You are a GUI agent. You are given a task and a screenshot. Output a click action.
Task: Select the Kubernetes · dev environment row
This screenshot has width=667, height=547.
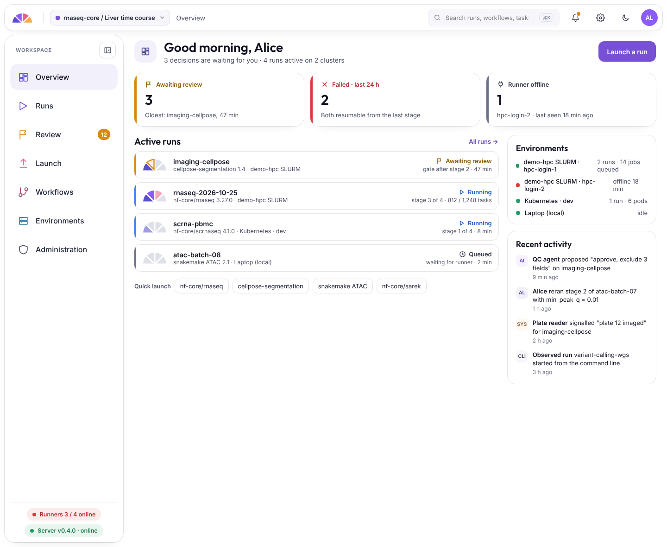pos(582,201)
